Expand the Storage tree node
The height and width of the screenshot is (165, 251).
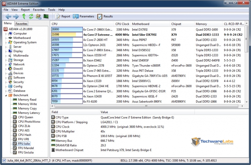pyautogui.click(x=6, y=60)
